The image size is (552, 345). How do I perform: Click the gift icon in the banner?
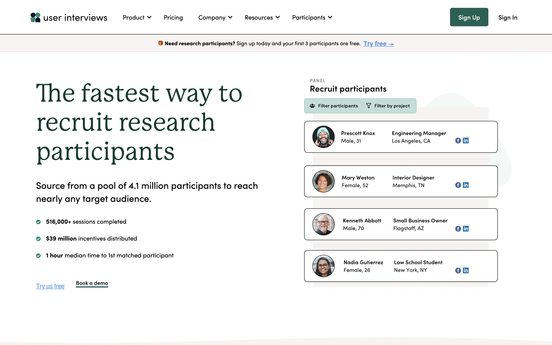[x=160, y=43]
